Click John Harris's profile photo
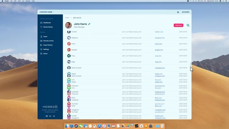Viewport: 229px width, 129px height. pyautogui.click(x=68, y=25)
